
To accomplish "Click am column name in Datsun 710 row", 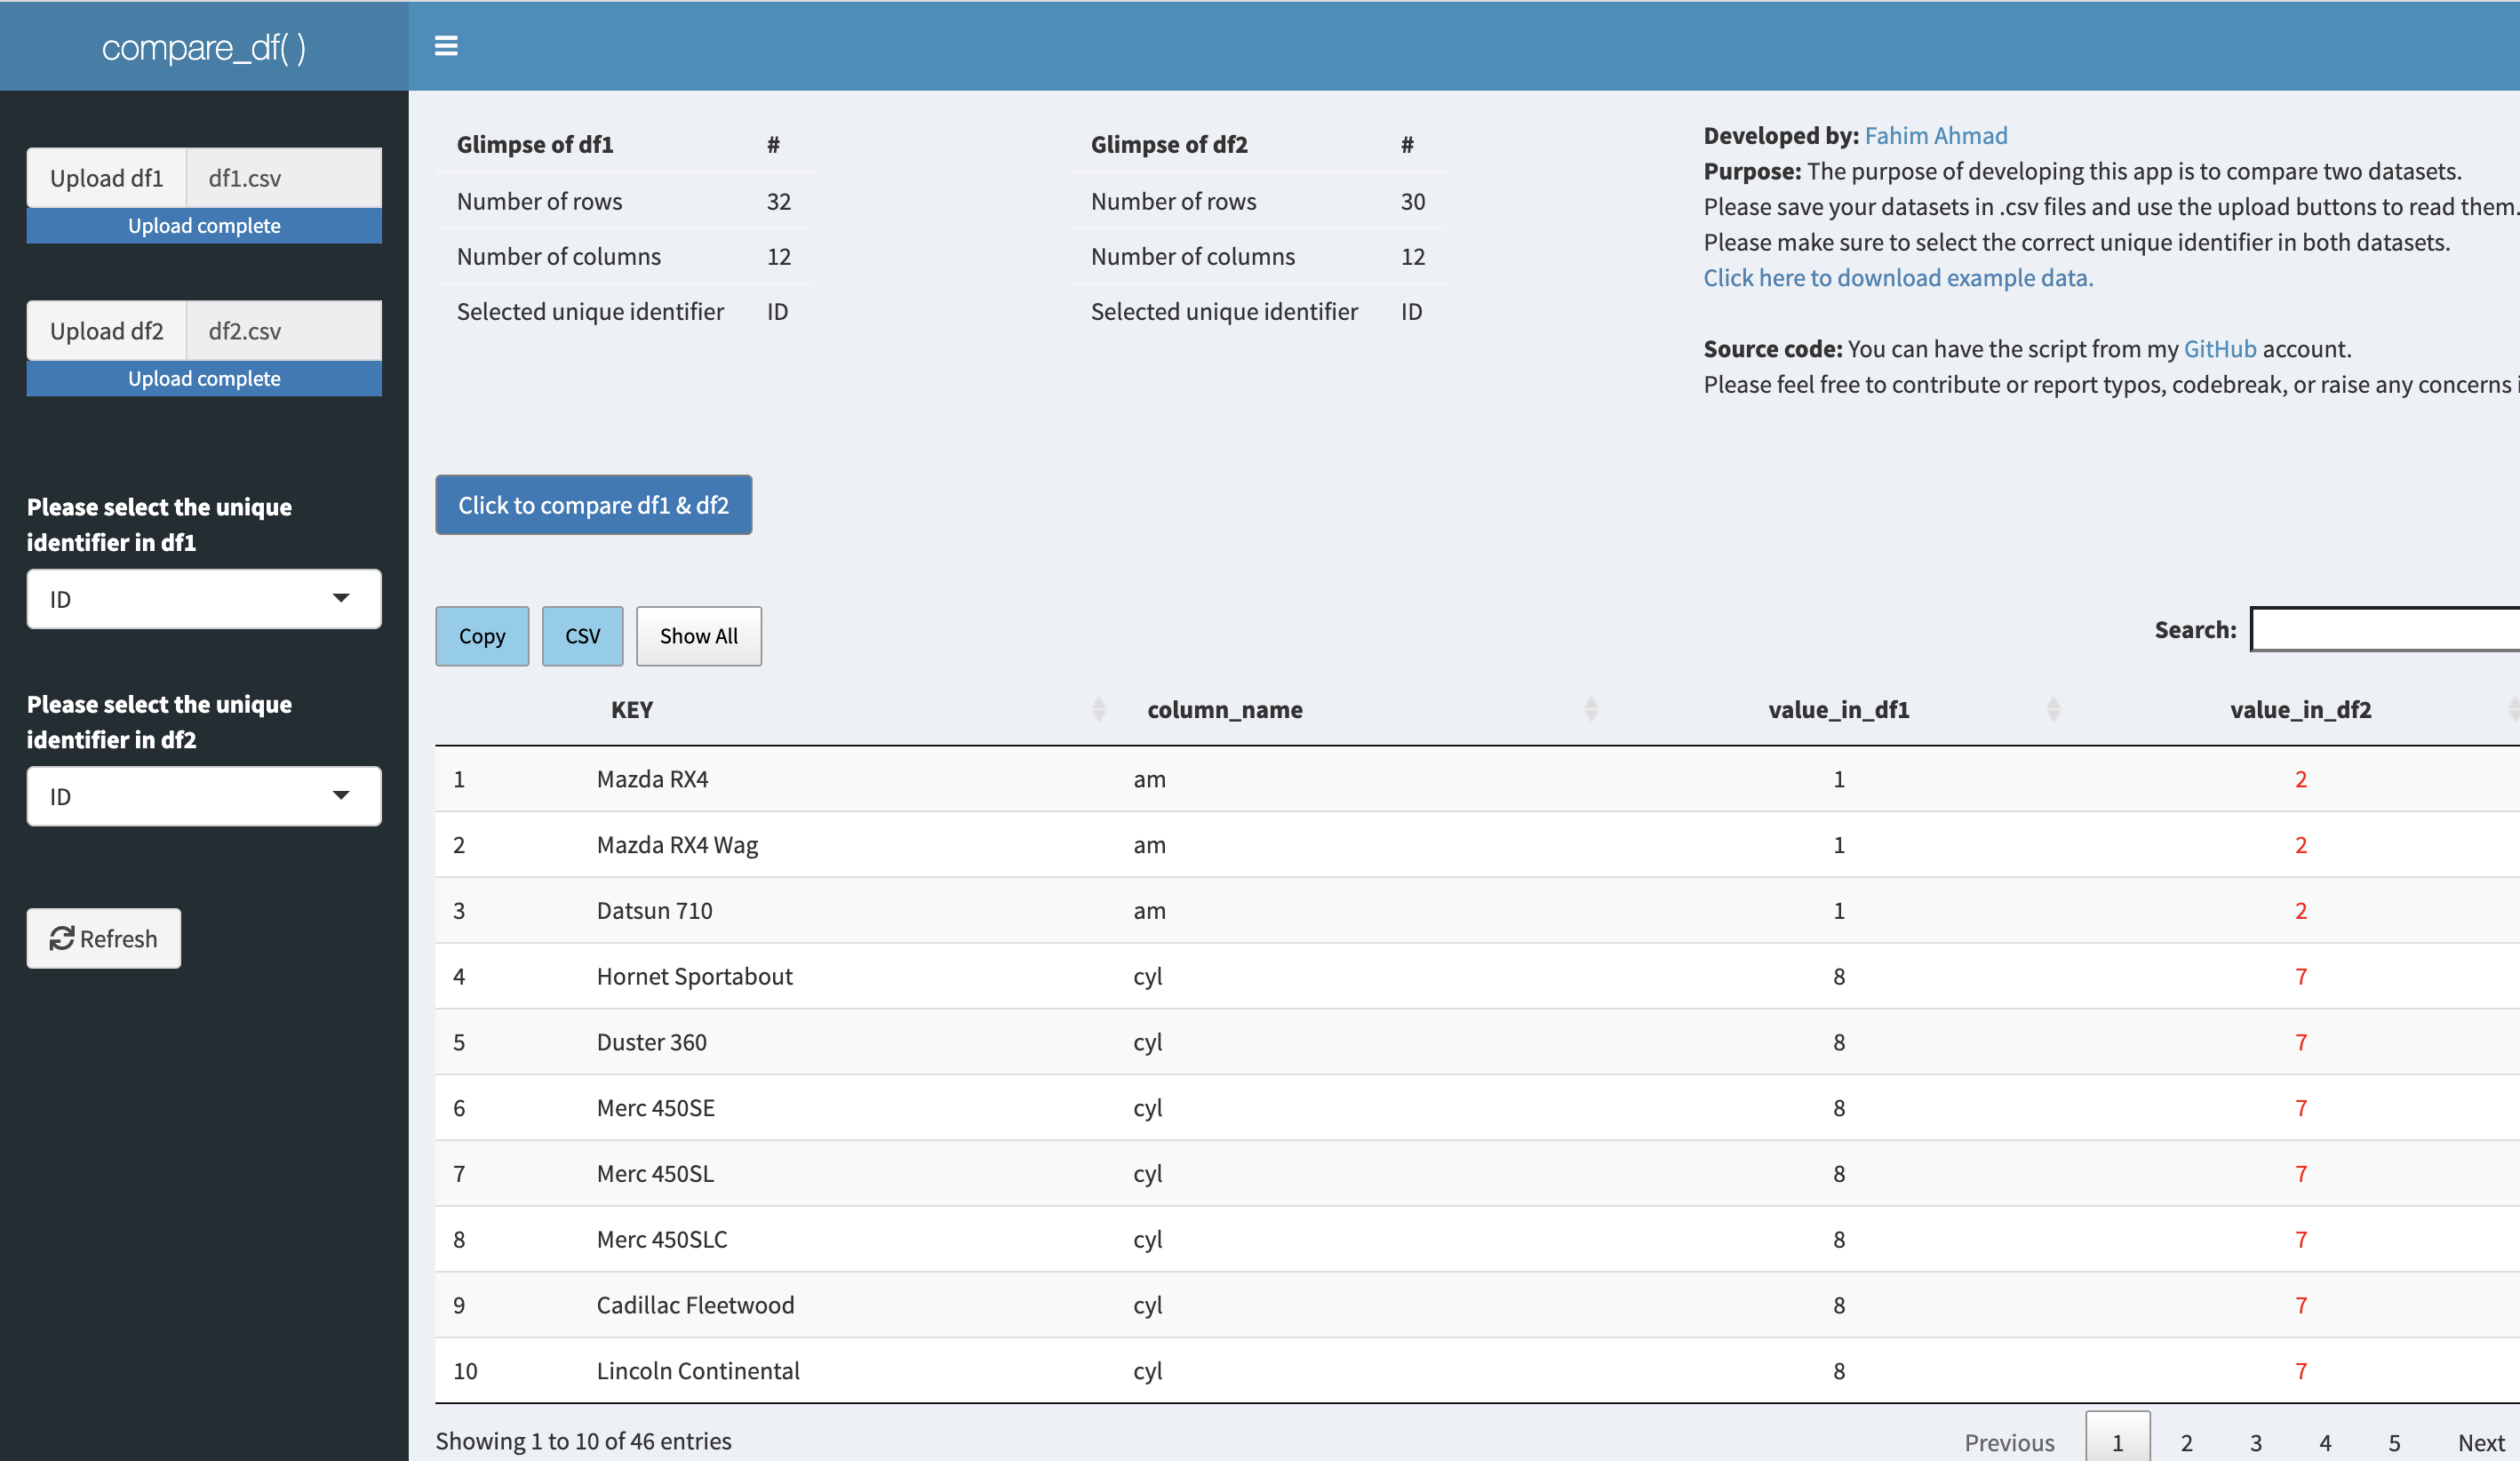I will coord(1149,911).
